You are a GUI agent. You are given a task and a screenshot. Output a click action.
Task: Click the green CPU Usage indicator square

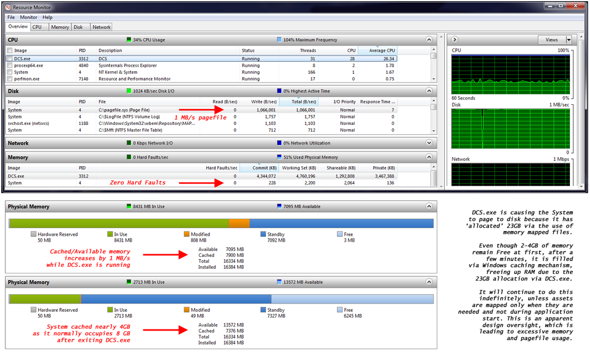click(129, 39)
